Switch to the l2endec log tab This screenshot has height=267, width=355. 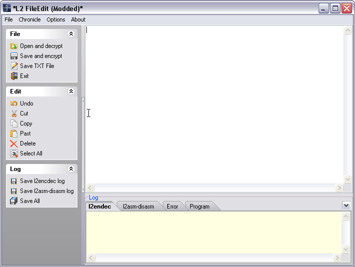pyautogui.click(x=100, y=206)
